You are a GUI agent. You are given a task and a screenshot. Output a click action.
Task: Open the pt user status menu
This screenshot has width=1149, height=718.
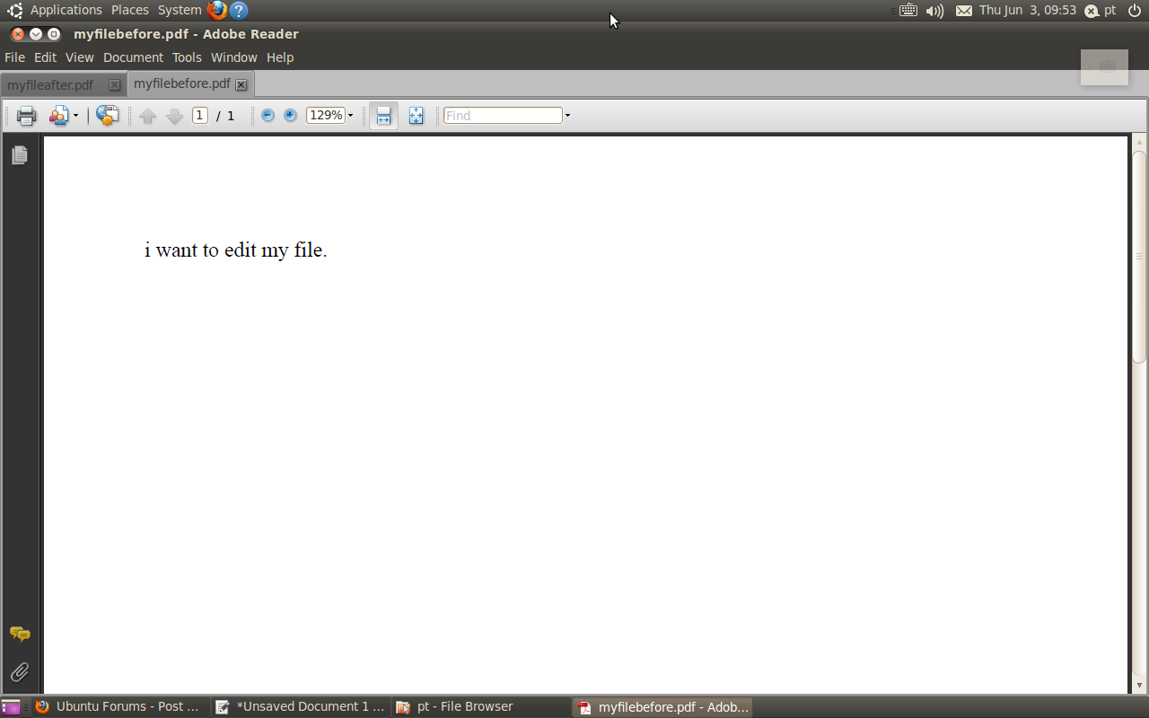coord(1101,10)
